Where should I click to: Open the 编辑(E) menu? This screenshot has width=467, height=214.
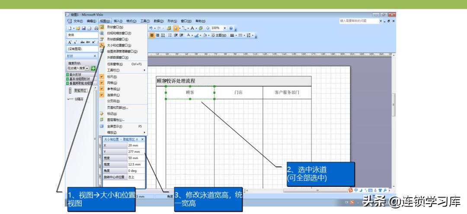click(91, 21)
